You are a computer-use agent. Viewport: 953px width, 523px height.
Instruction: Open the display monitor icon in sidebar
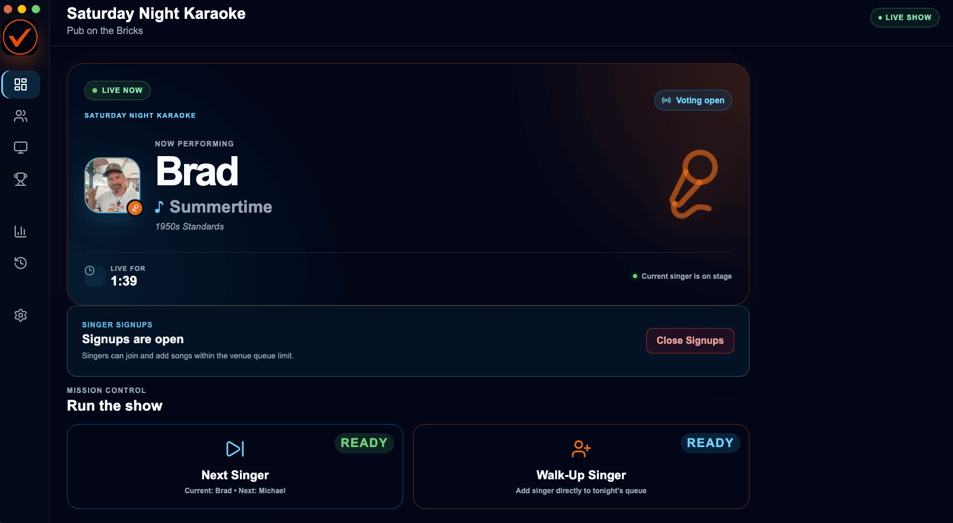(21, 148)
